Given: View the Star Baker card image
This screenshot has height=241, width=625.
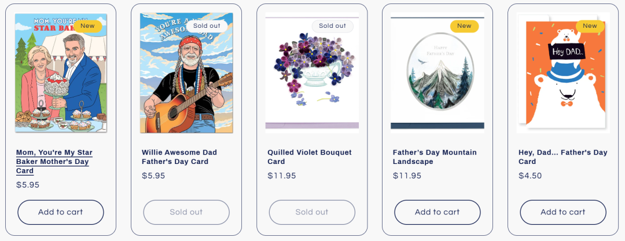Looking at the screenshot, I should pos(61,78).
